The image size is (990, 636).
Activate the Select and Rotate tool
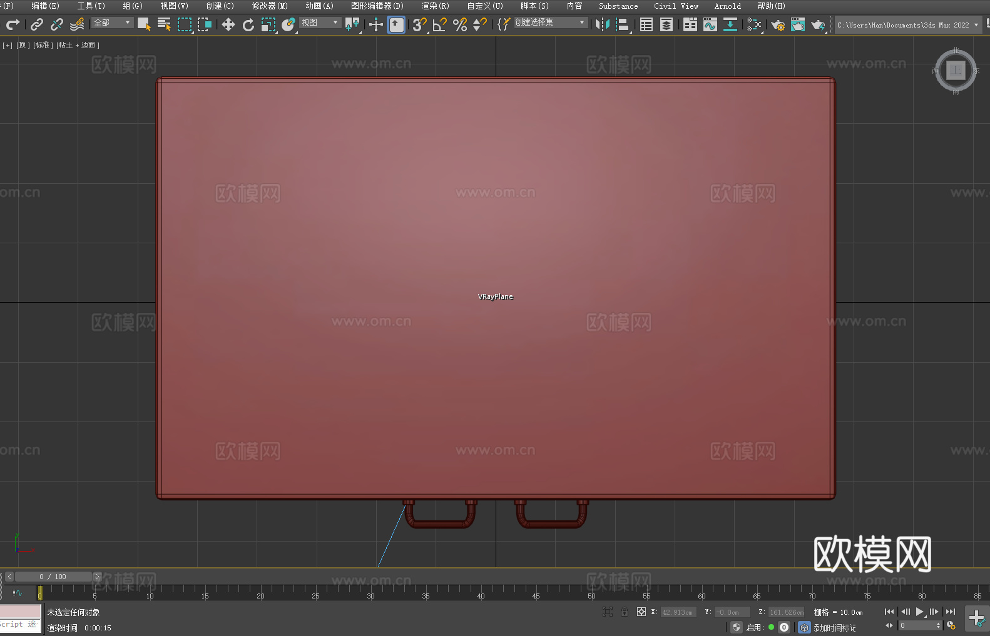(x=248, y=24)
